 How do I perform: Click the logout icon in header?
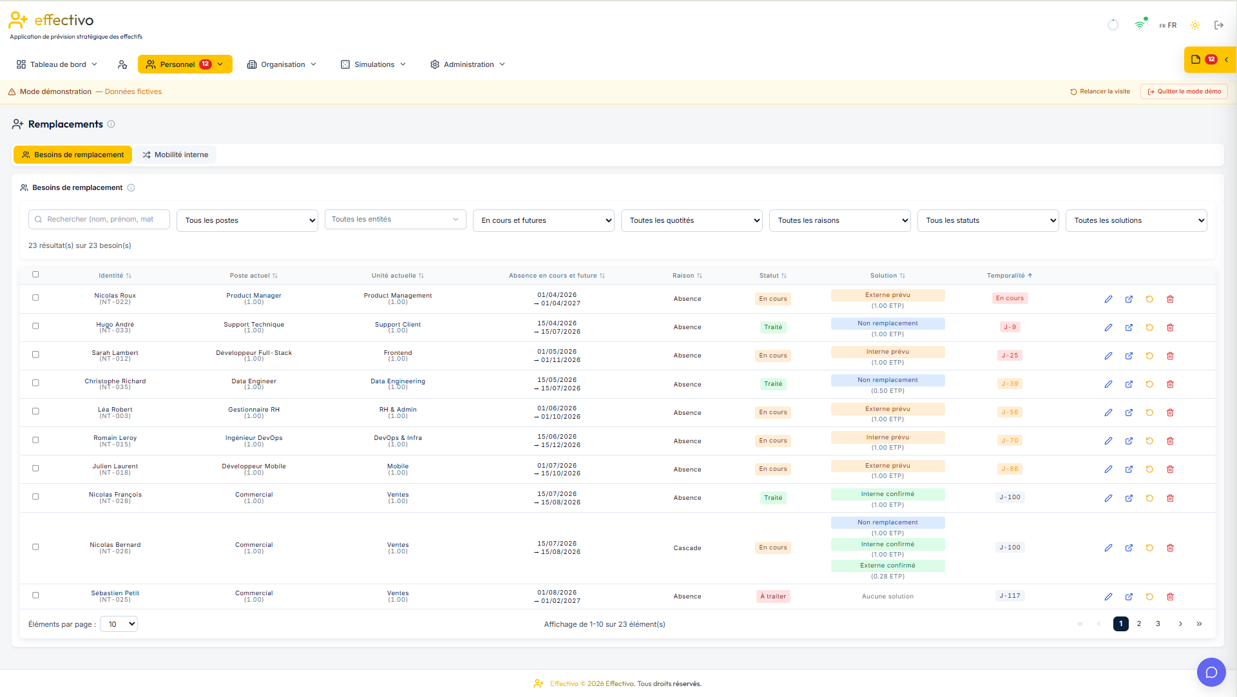[x=1218, y=25]
